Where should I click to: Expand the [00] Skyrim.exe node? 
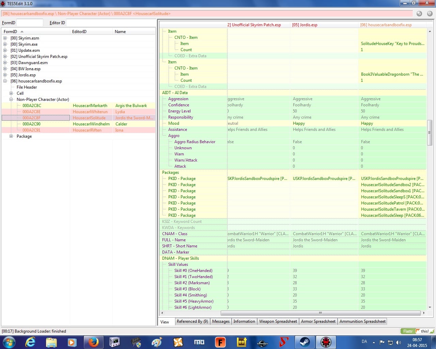pos(5,44)
